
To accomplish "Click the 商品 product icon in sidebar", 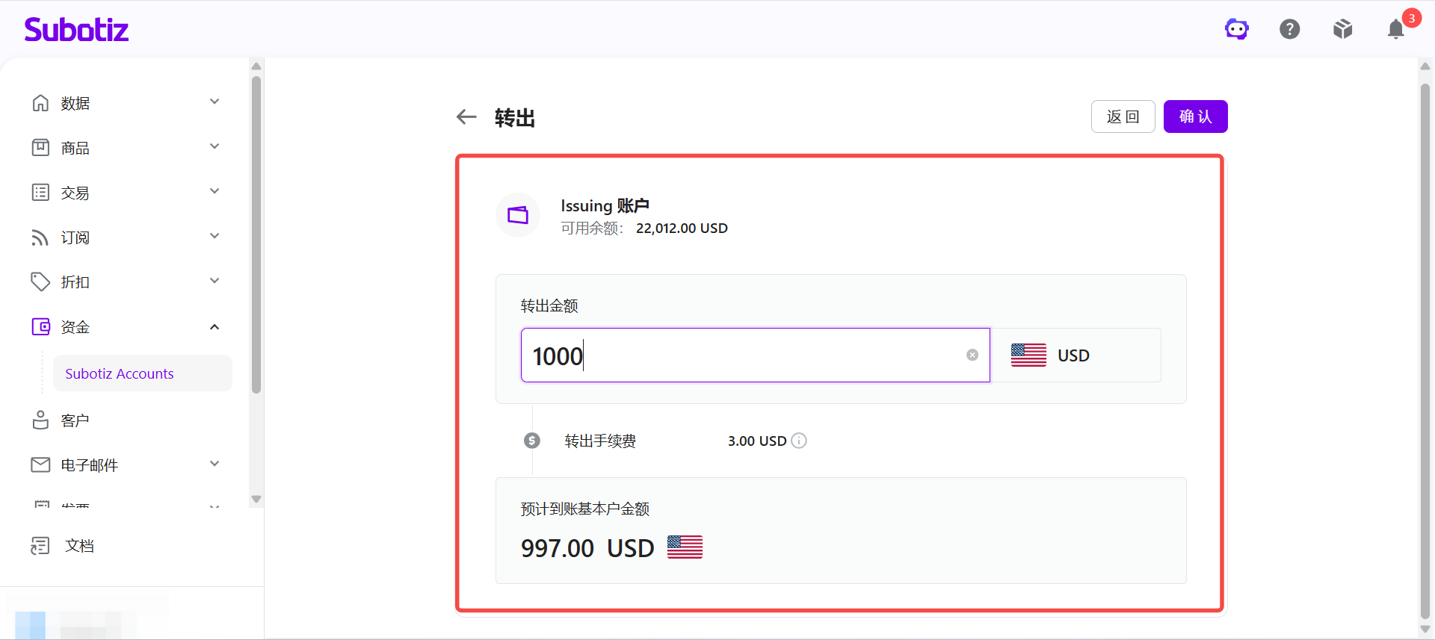I will 40,147.
